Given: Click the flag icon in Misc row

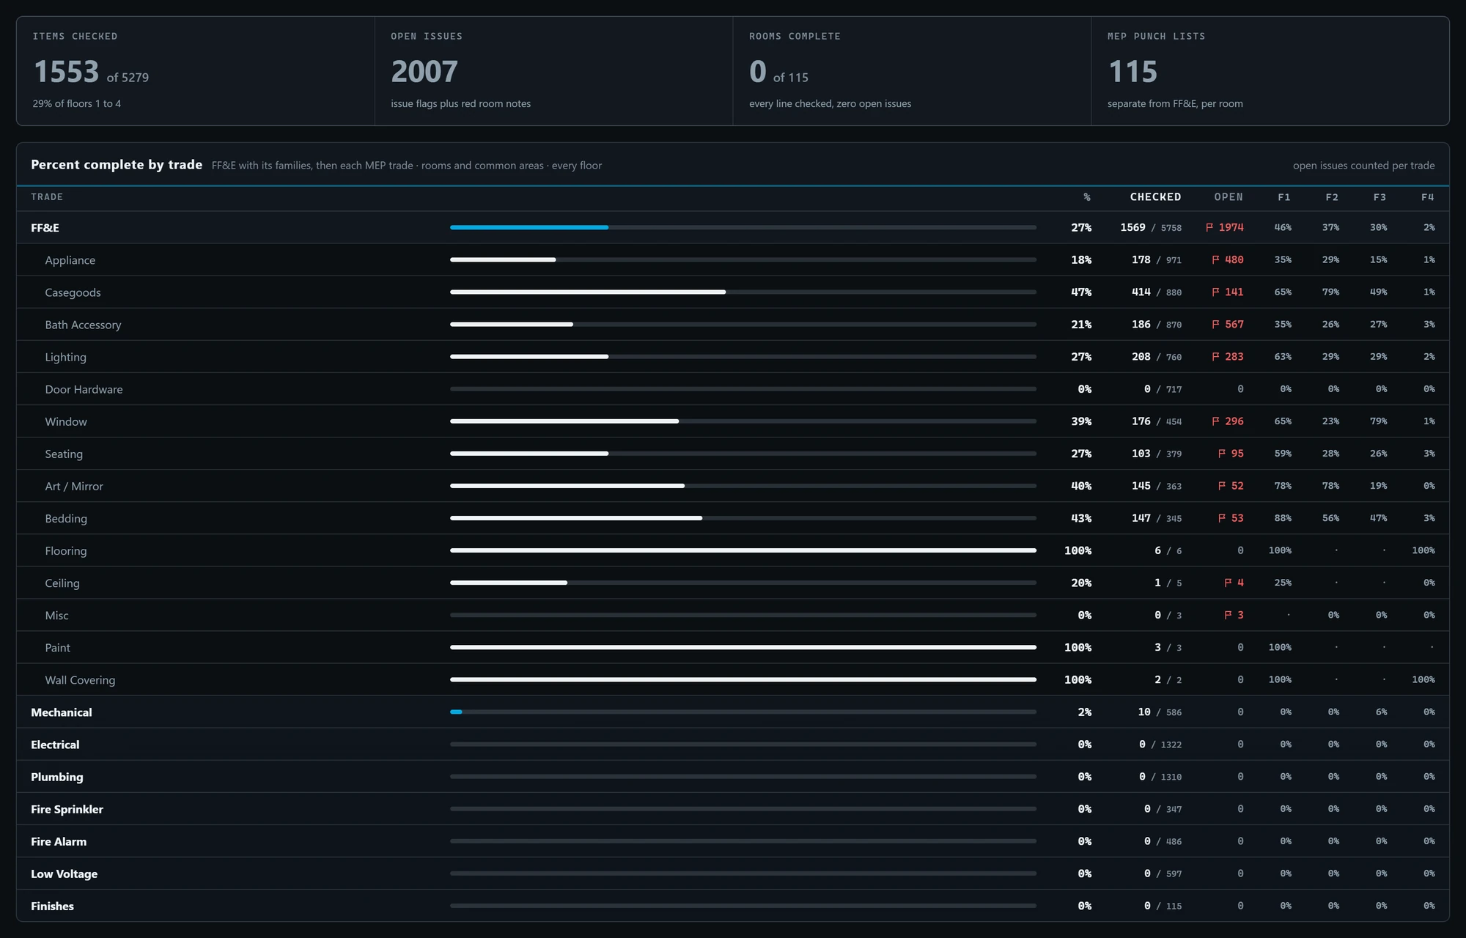Looking at the screenshot, I should pyautogui.click(x=1228, y=615).
